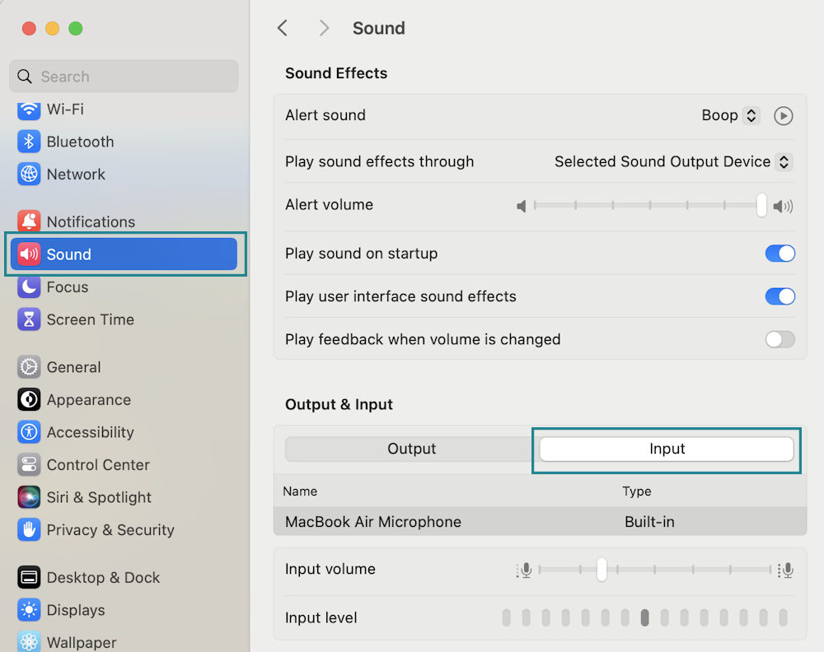Viewport: 824px width, 652px height.
Task: Go back using the left chevron
Action: (283, 28)
